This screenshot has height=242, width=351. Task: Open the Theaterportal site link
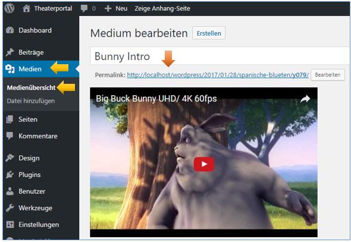pos(53,8)
